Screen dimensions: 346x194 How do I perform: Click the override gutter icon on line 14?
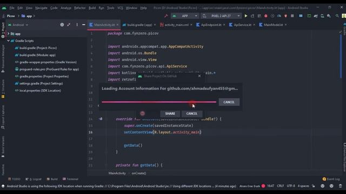click(x=101, y=119)
